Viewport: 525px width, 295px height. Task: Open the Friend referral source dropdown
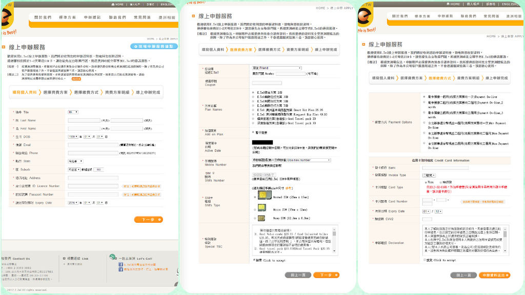tap(276, 68)
